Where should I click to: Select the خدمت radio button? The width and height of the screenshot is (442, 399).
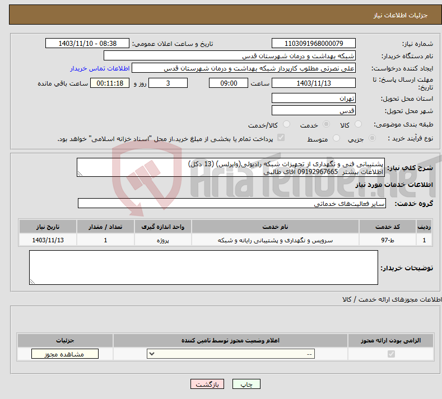326,124
